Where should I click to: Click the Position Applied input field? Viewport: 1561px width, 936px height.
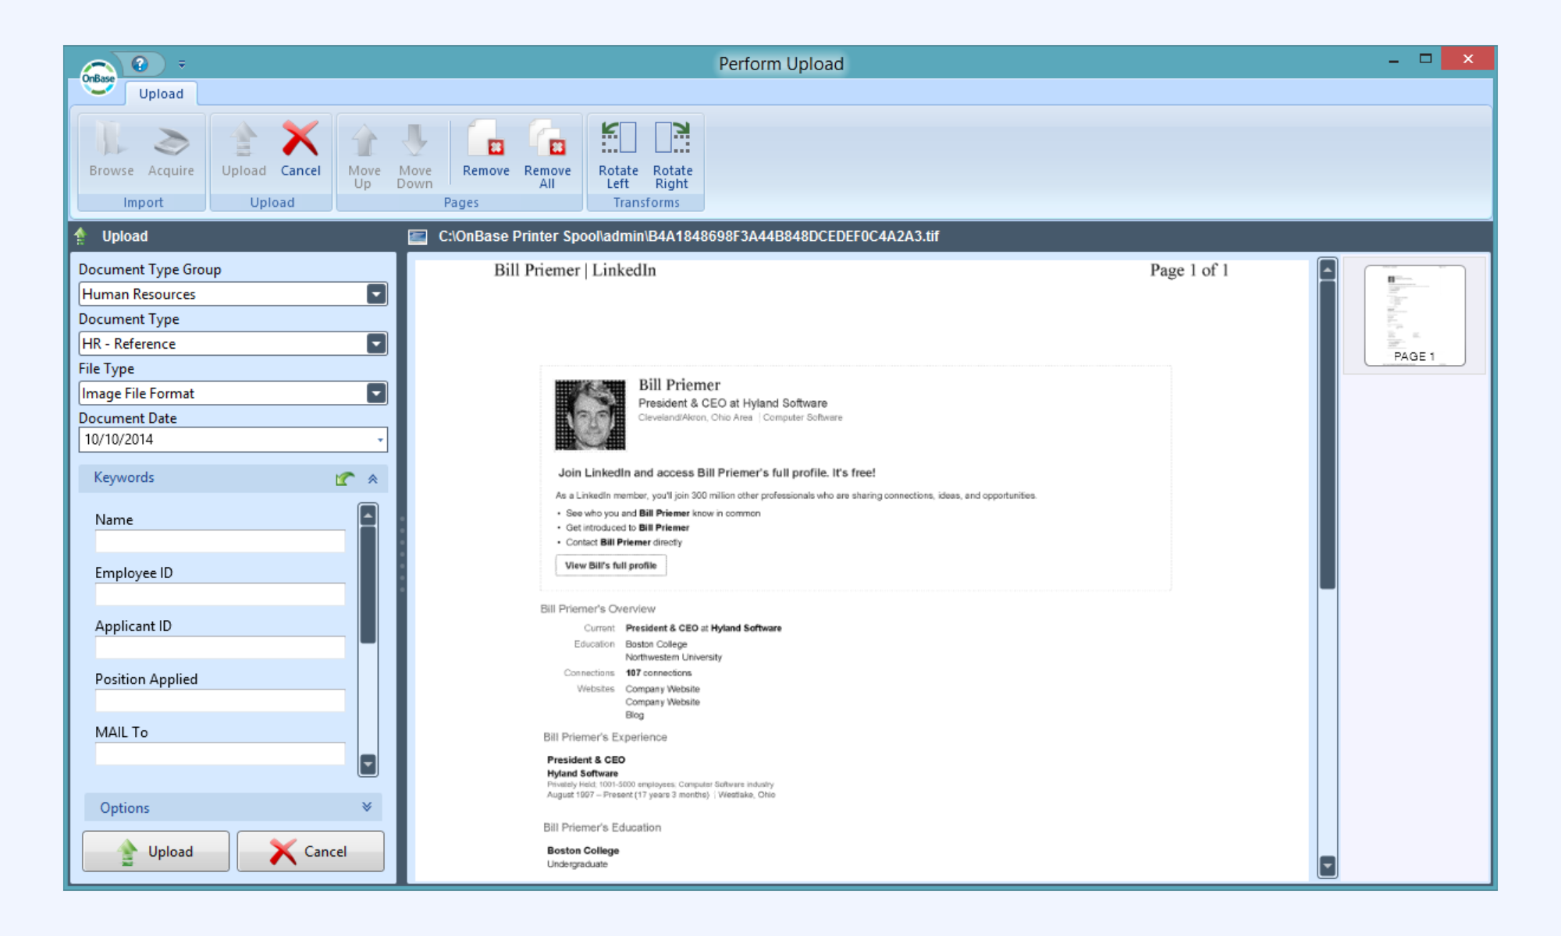220,700
